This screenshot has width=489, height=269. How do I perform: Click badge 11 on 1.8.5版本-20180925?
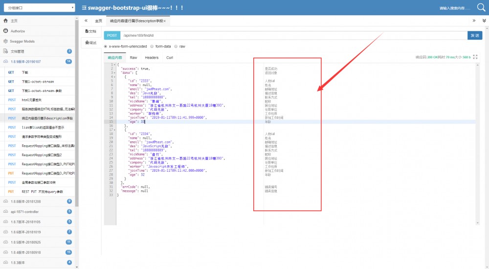click(x=68, y=242)
